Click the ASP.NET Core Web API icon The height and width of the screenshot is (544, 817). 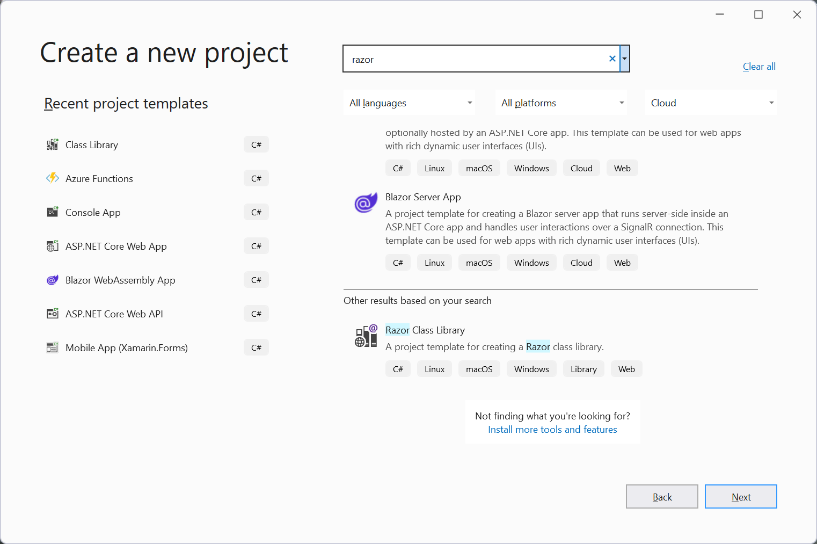[52, 313]
